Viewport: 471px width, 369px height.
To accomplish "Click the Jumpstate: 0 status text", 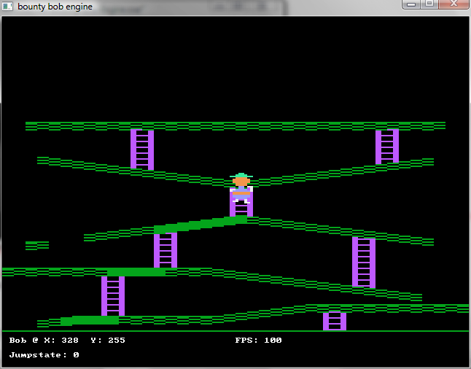I will tap(44, 355).
